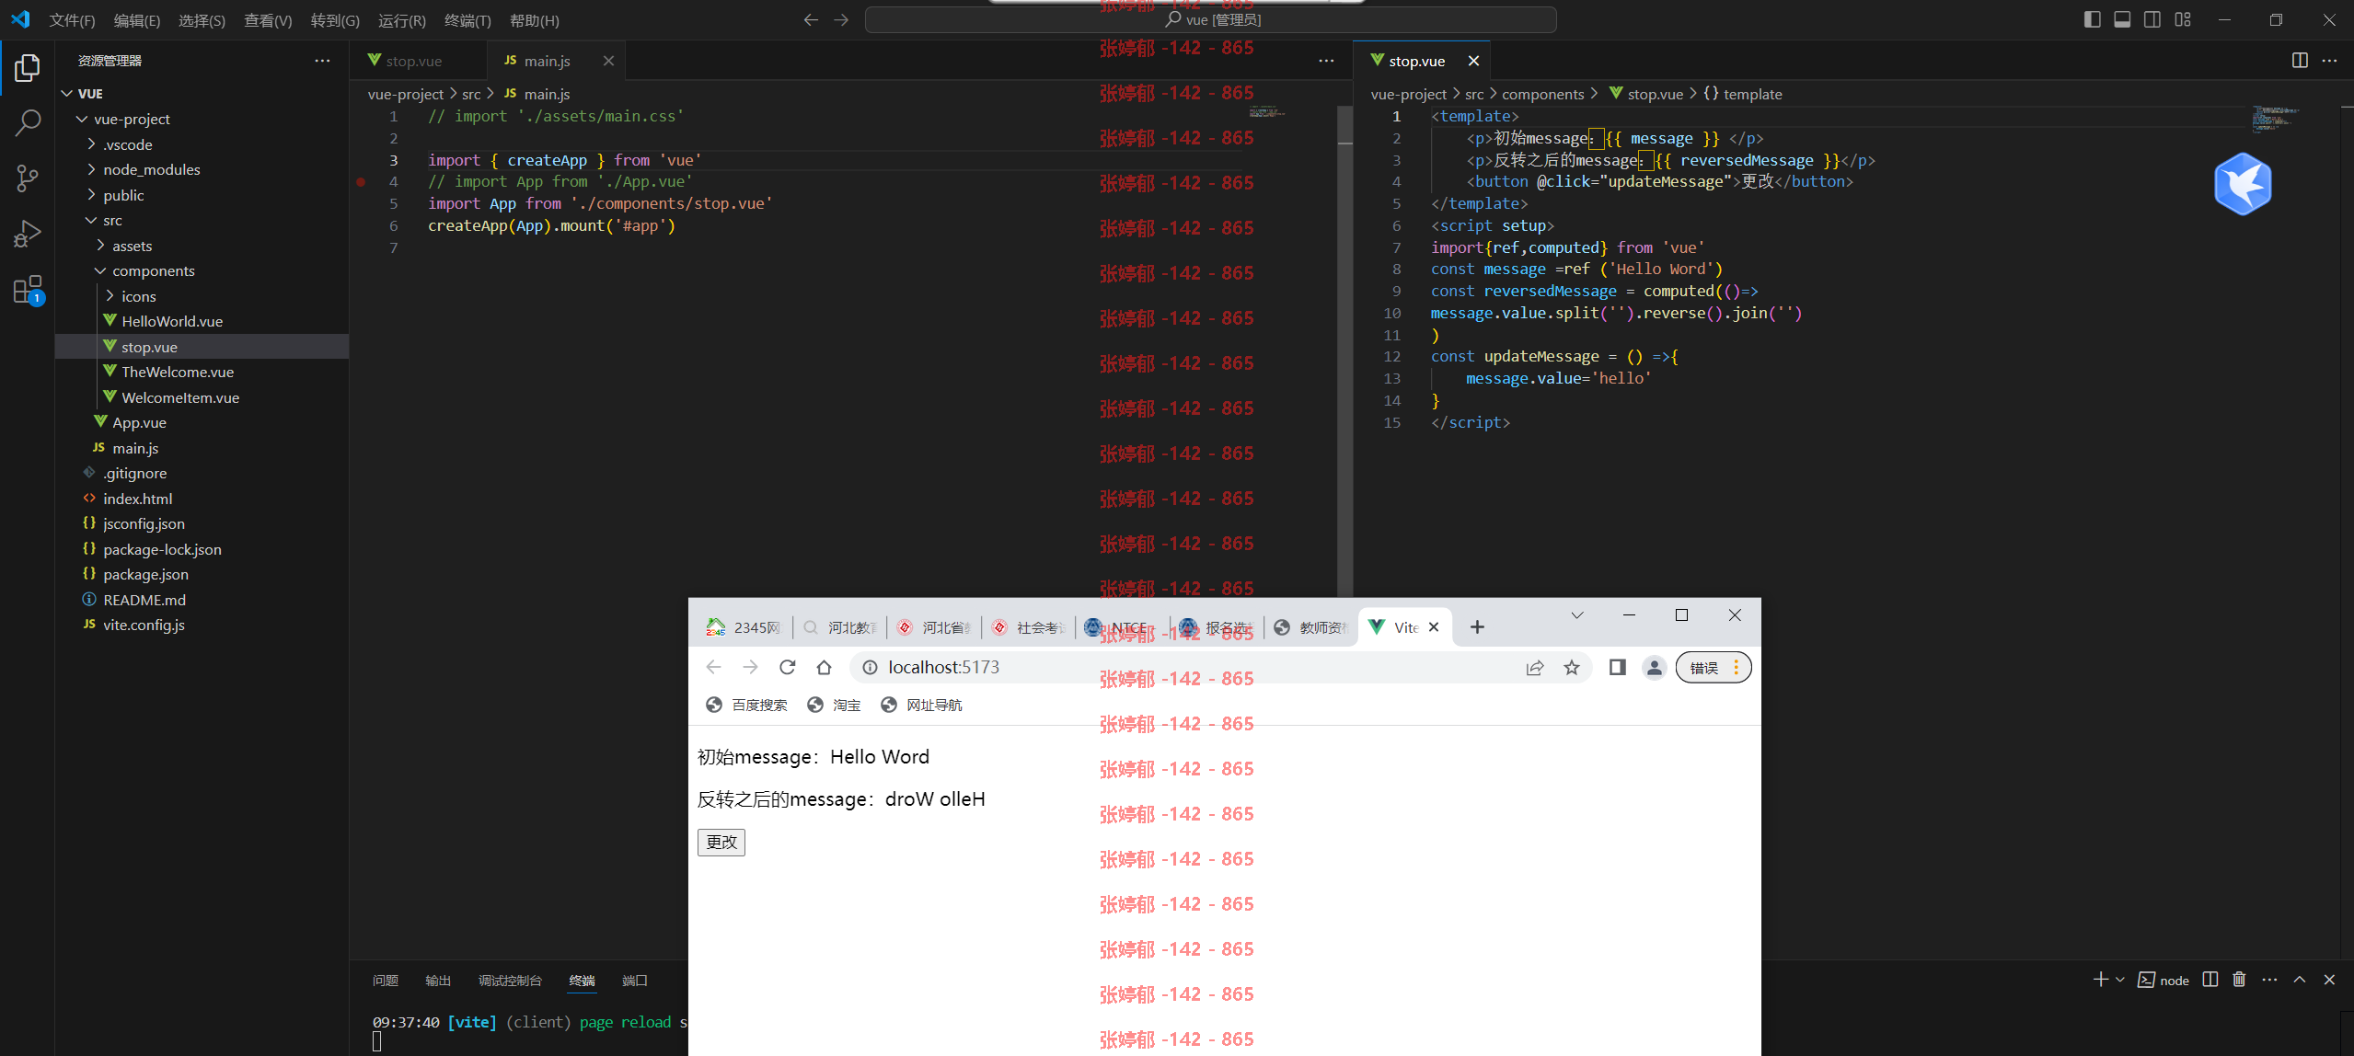
Task: Switch to 问题 panel tab
Action: tap(386, 981)
